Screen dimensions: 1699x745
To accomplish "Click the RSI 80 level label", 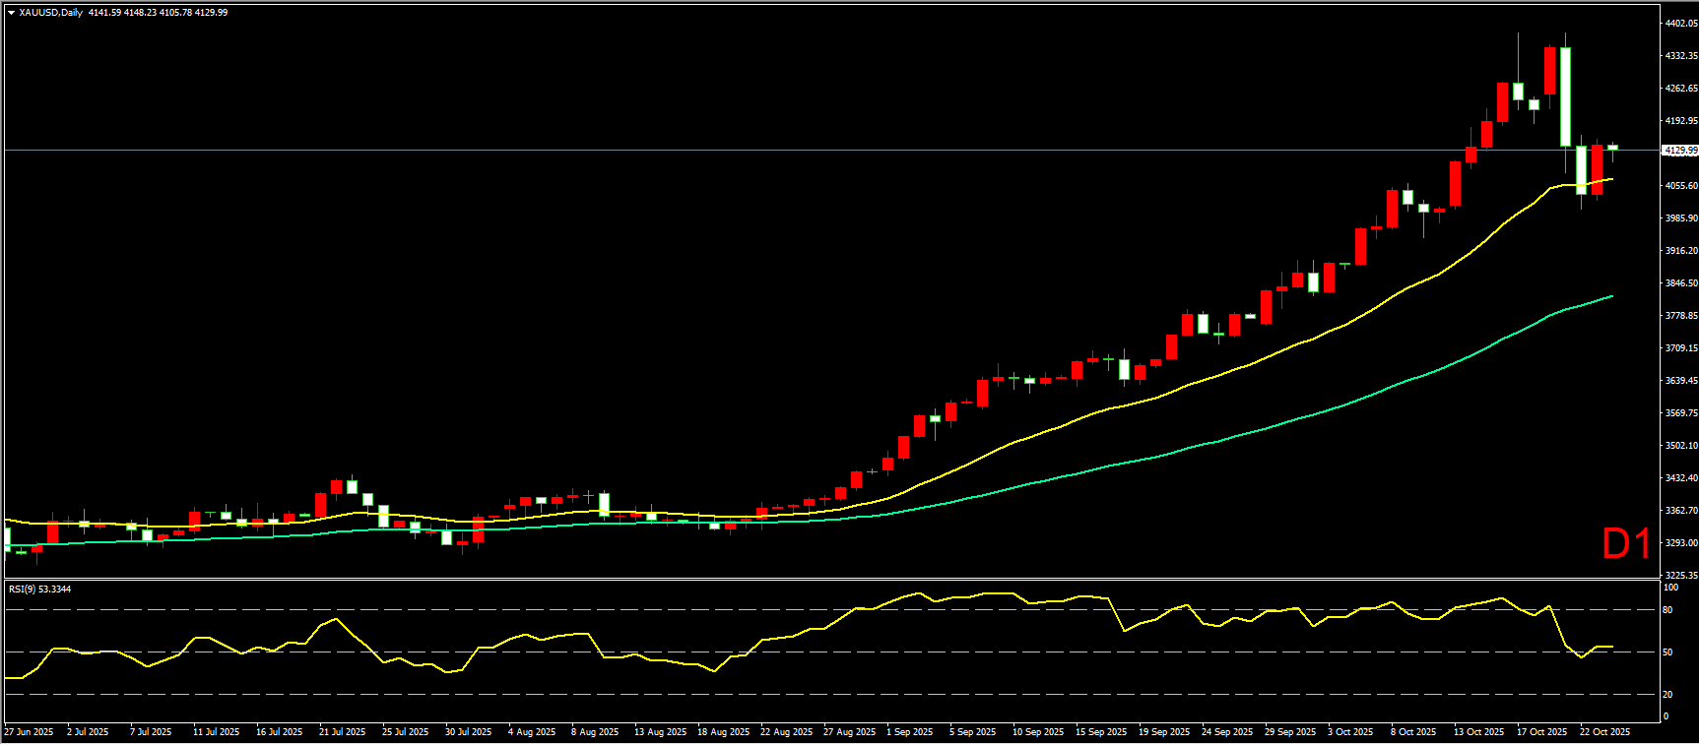I will (x=1667, y=610).
